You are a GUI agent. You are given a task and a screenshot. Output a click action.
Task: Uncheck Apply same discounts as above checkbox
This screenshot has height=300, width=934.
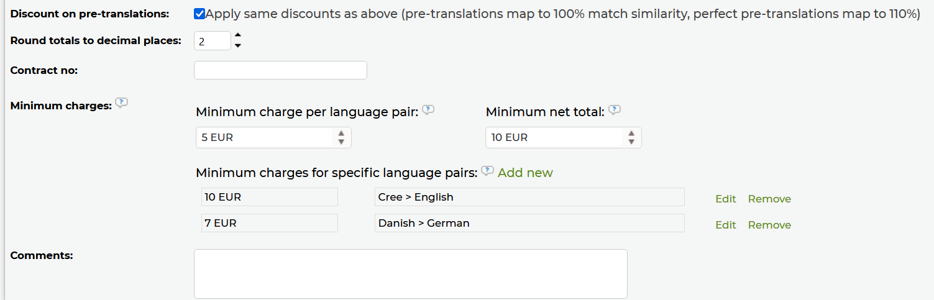199,14
